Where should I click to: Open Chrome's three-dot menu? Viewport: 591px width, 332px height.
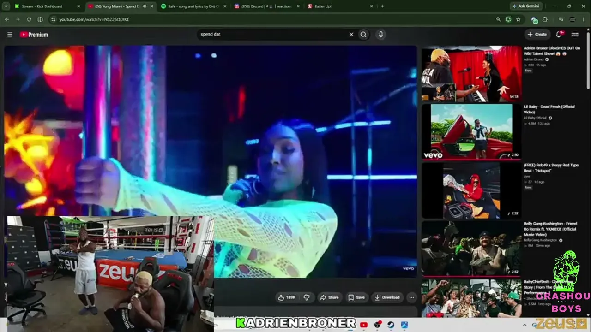point(585,19)
